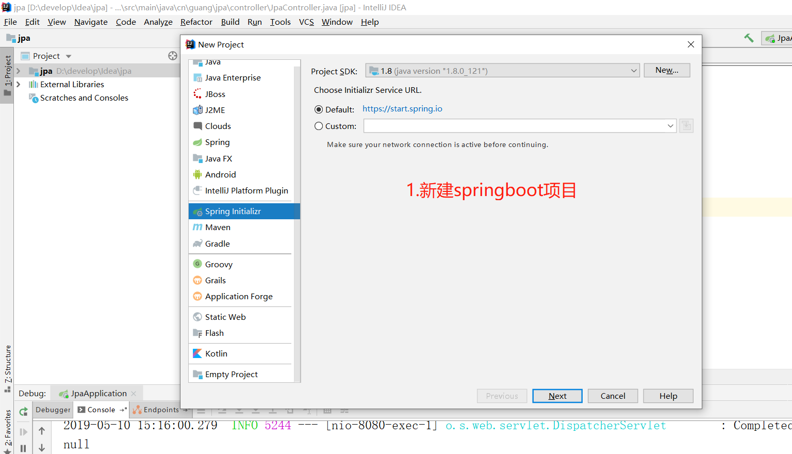Image resolution: width=792 pixels, height=454 pixels.
Task: Click the locate target icon in Project panel
Action: 173,56
